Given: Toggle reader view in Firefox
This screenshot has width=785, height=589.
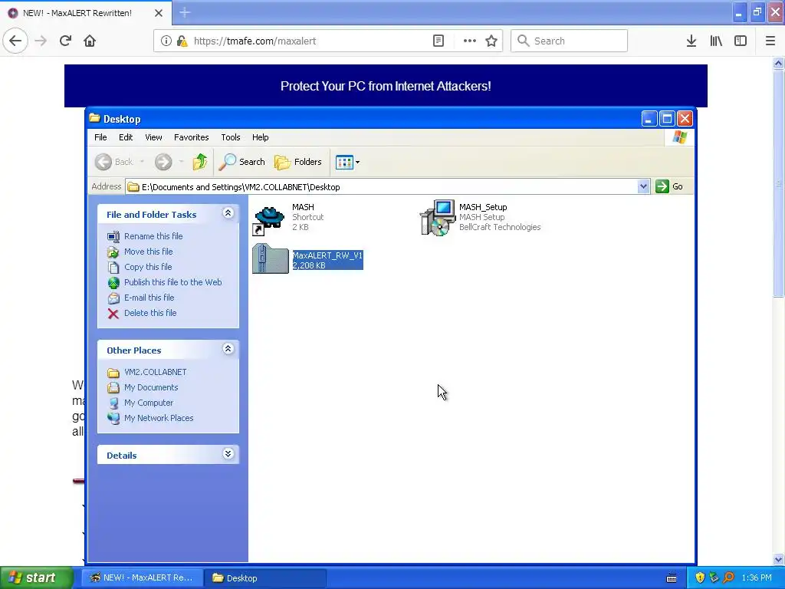Looking at the screenshot, I should [438, 41].
